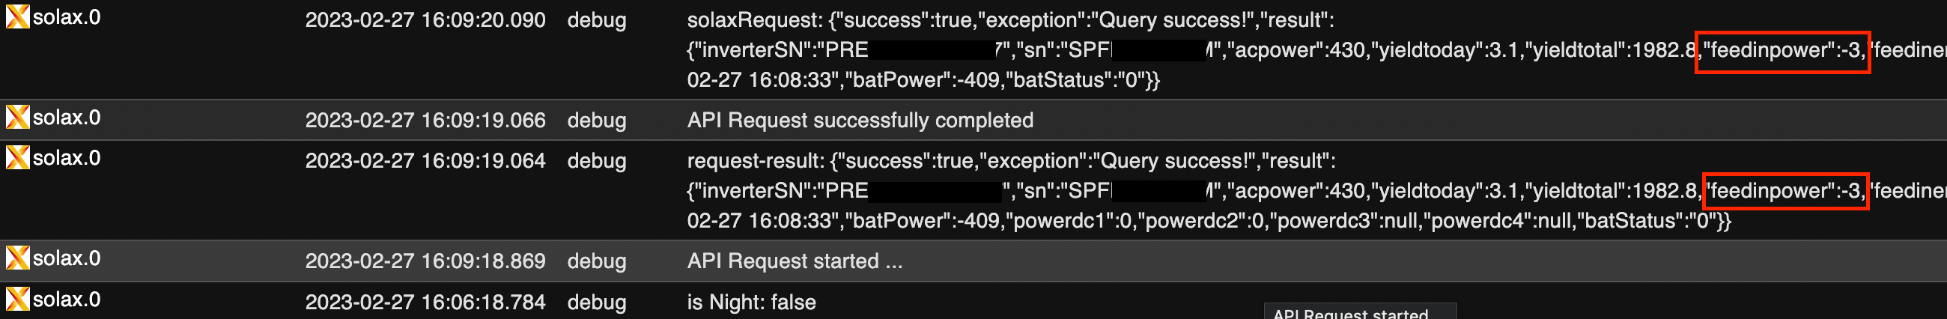Click the debug level in the solaxRequest row

[596, 19]
